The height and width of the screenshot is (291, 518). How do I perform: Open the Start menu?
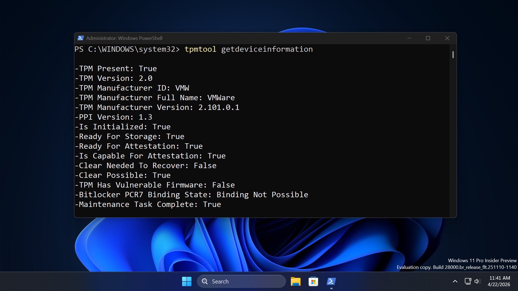pos(186,281)
